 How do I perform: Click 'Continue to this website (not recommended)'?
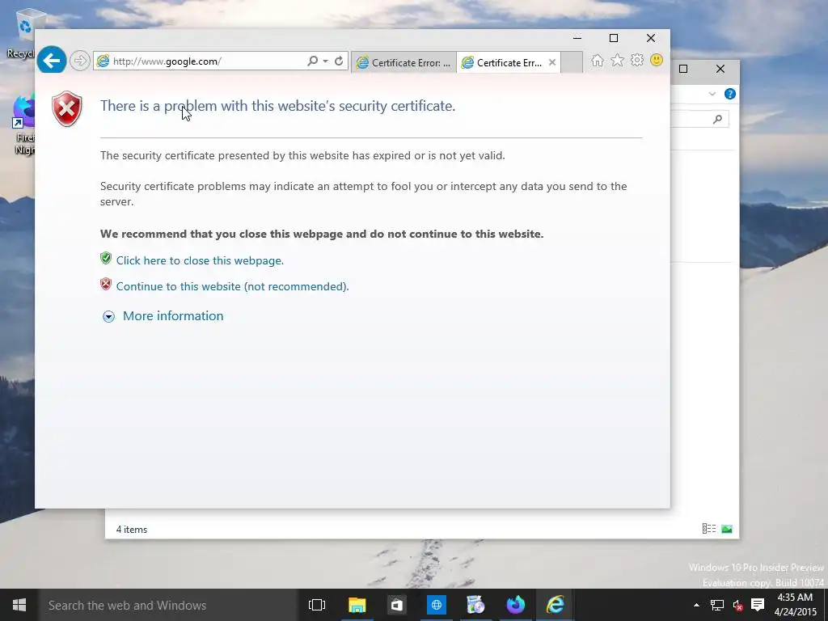[x=232, y=286]
